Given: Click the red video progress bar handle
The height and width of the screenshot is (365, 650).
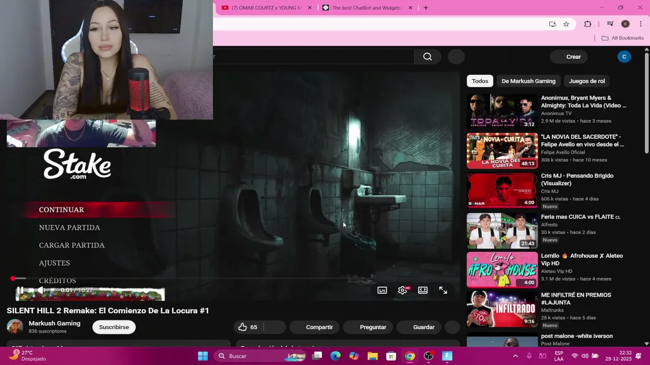Looking at the screenshot, I should pos(13,278).
